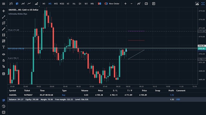Click take profit value 4 711.89 in table
This screenshot has height=115, width=206.
coord(128,95)
